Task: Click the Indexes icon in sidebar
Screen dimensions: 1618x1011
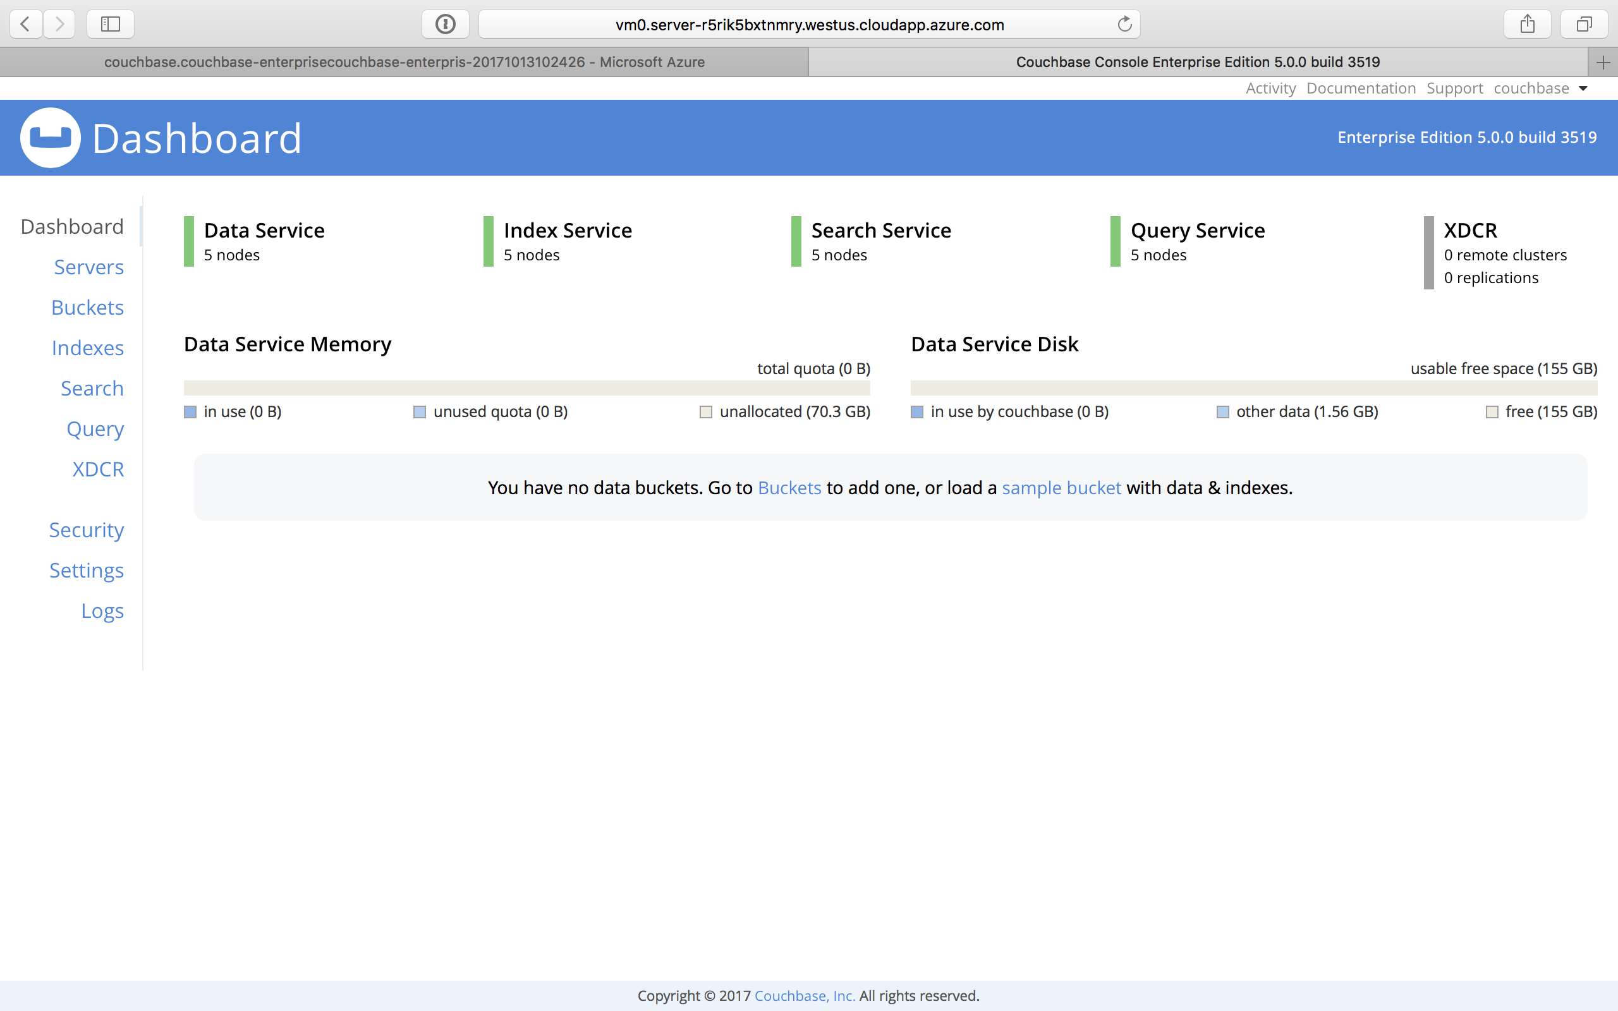Action: pyautogui.click(x=87, y=347)
